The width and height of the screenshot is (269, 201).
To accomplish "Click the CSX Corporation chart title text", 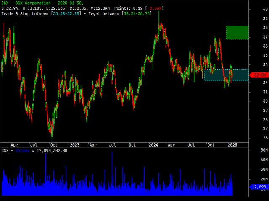I will coord(42,3).
